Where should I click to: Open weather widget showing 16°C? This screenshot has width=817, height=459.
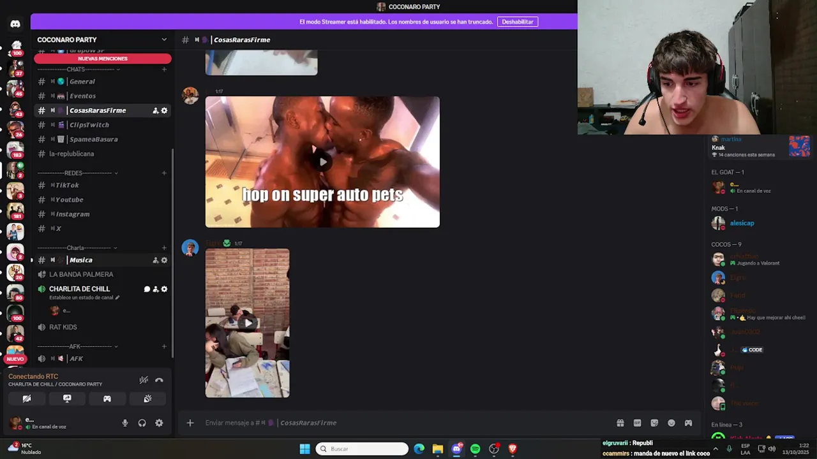point(23,449)
